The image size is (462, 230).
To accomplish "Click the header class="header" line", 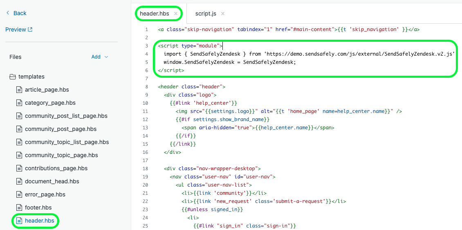I will (x=191, y=87).
